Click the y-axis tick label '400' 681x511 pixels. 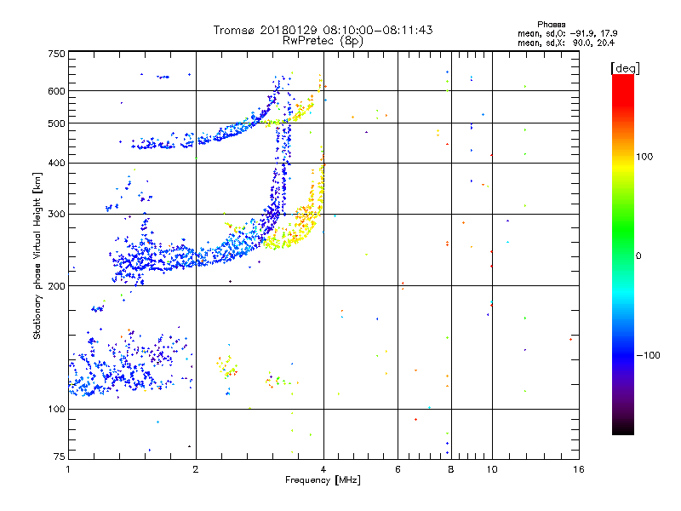(x=56, y=163)
